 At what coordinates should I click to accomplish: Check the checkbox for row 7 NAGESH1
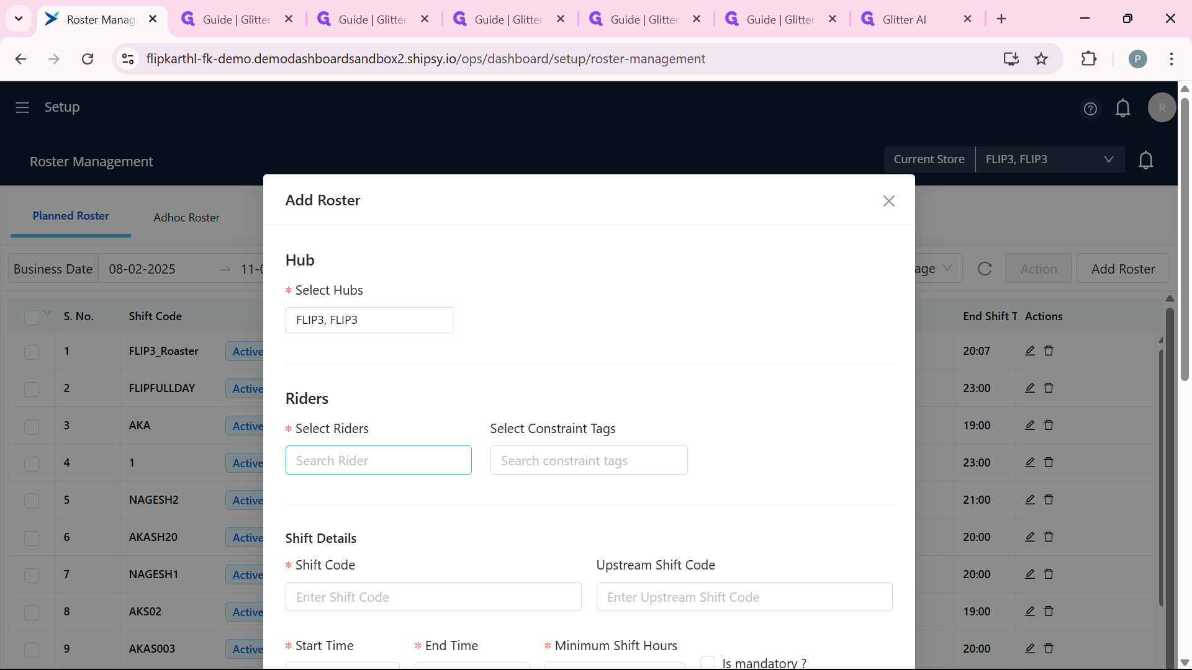[x=32, y=575]
